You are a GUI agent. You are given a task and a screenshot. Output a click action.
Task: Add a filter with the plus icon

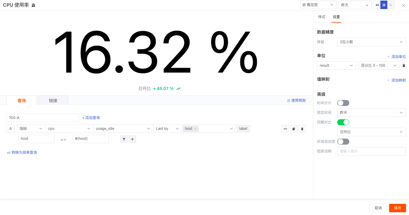(132, 139)
